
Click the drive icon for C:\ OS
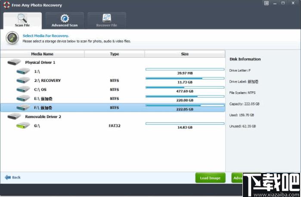23,89
